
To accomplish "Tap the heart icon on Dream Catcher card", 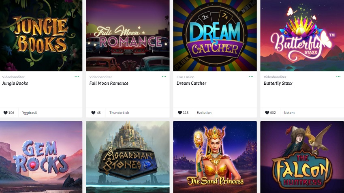I will [180, 113].
